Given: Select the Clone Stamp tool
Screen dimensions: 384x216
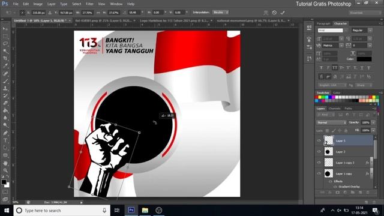Looking at the screenshot, I should (5, 88).
